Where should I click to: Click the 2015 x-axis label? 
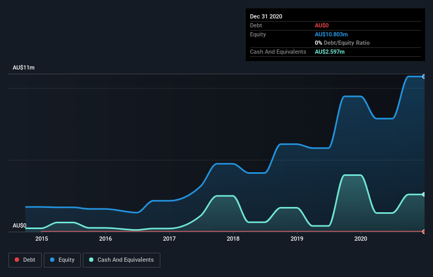pyautogui.click(x=42, y=239)
